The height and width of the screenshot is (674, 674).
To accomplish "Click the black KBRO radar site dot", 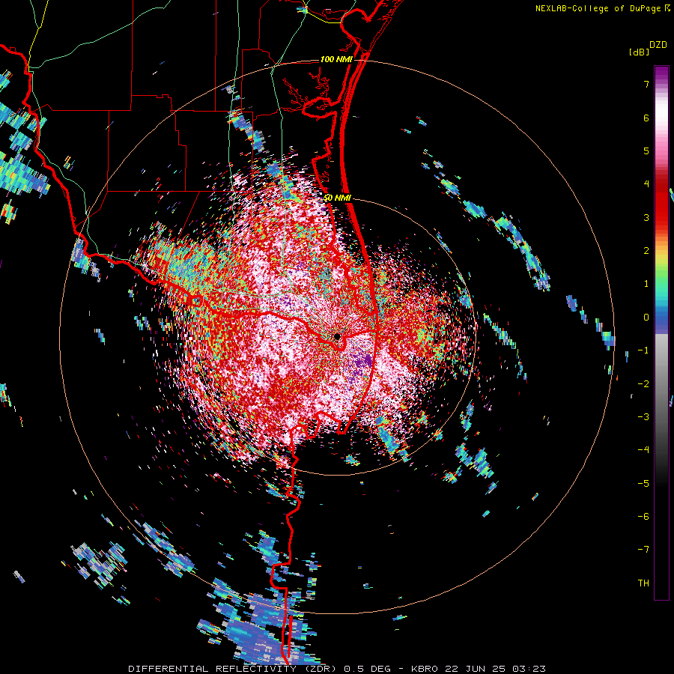I will tap(338, 336).
